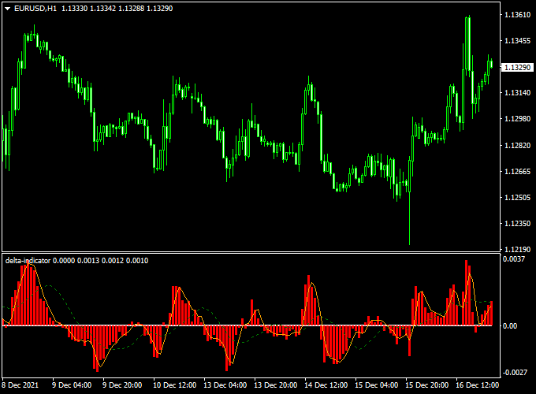Select the current price tag 1.13290
Image resolution: width=536 pixels, height=394 pixels.
517,67
